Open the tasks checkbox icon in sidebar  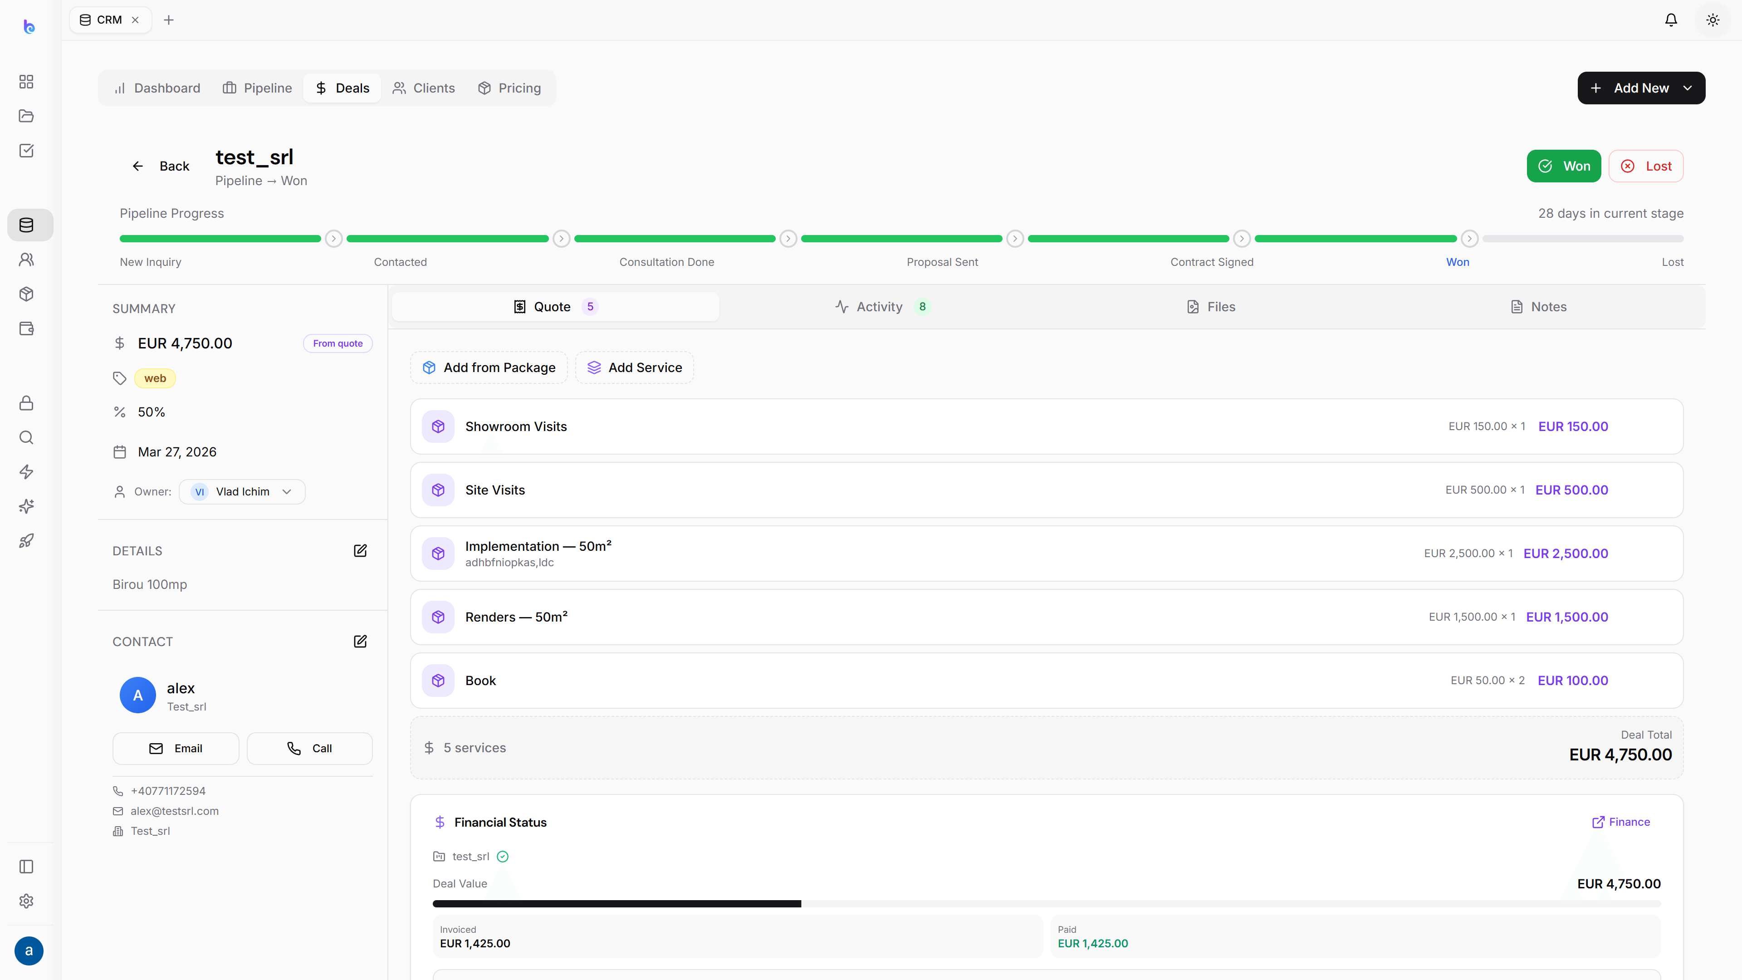point(26,151)
